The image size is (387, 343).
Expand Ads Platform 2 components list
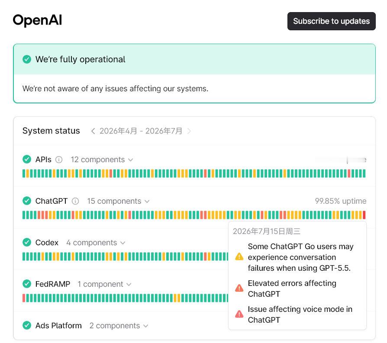point(119,326)
